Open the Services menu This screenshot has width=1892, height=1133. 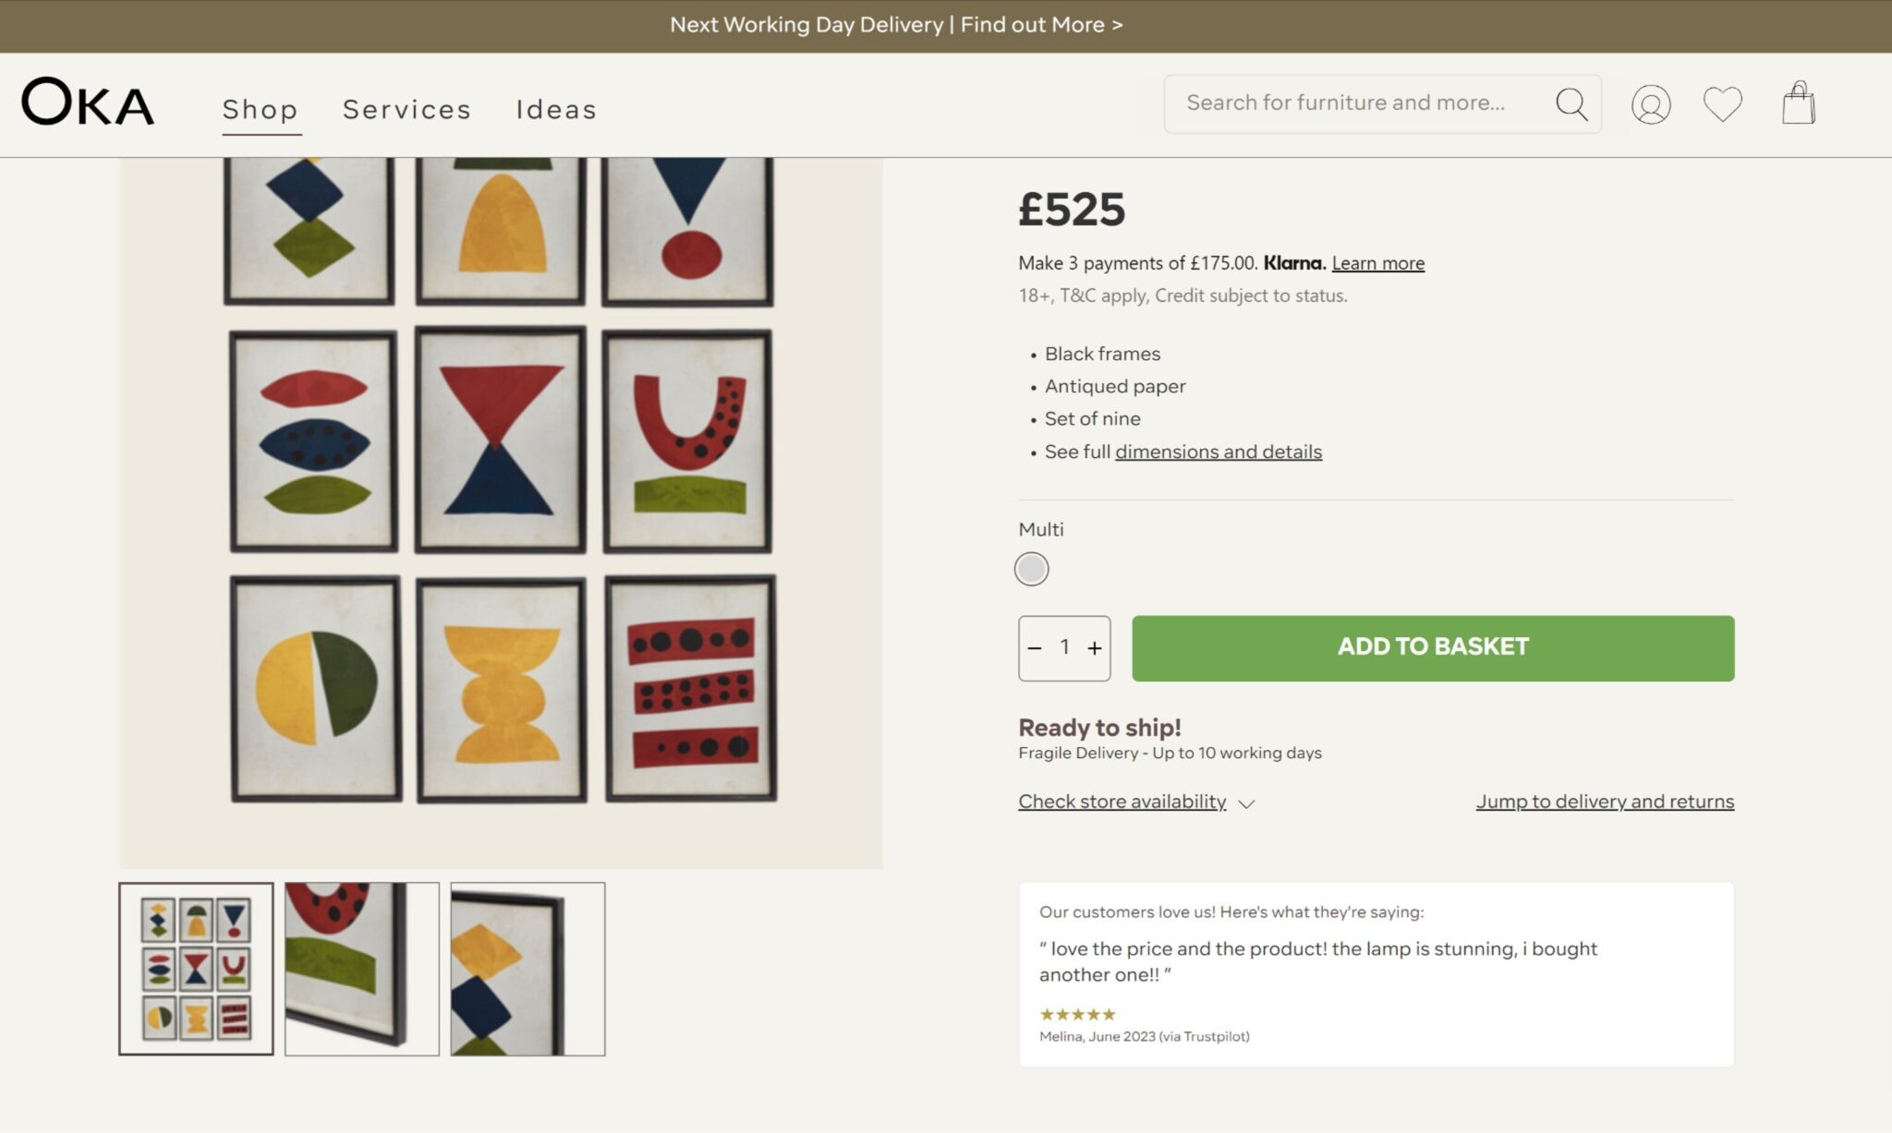(407, 109)
